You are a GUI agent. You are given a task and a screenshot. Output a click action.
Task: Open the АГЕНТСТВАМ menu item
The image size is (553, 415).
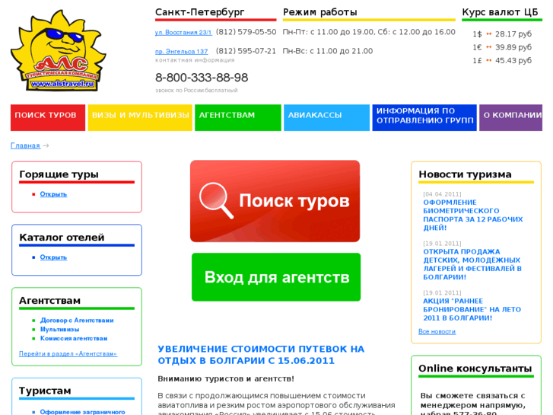coord(237,117)
